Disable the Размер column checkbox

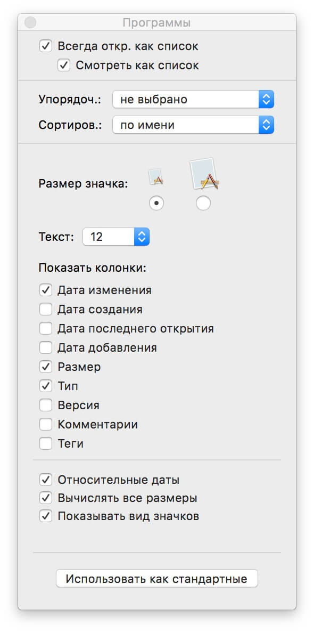click(46, 367)
